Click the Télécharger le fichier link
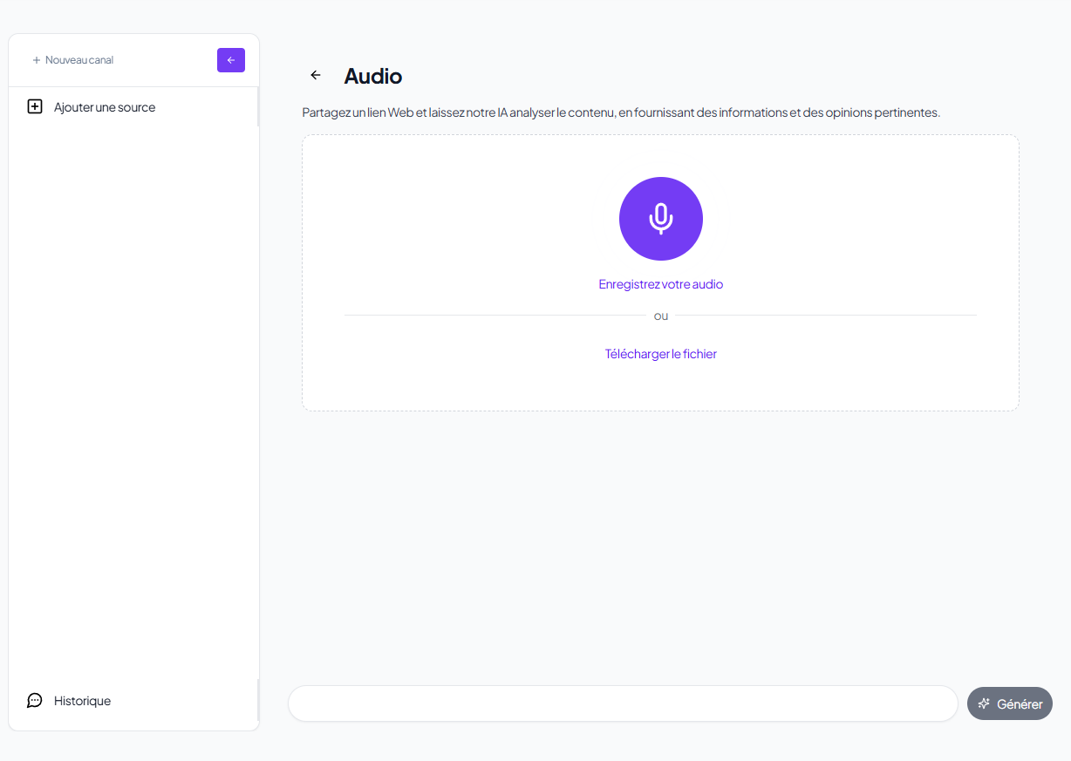Viewport: 1071px width, 761px height. (661, 354)
